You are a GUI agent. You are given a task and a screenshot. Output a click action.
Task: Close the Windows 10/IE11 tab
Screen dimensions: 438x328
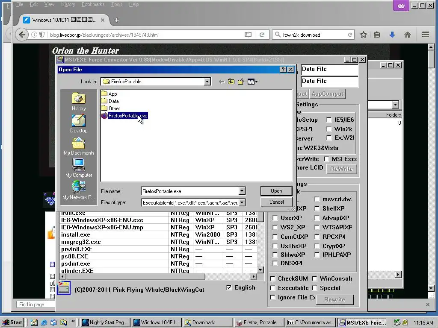coord(103,20)
